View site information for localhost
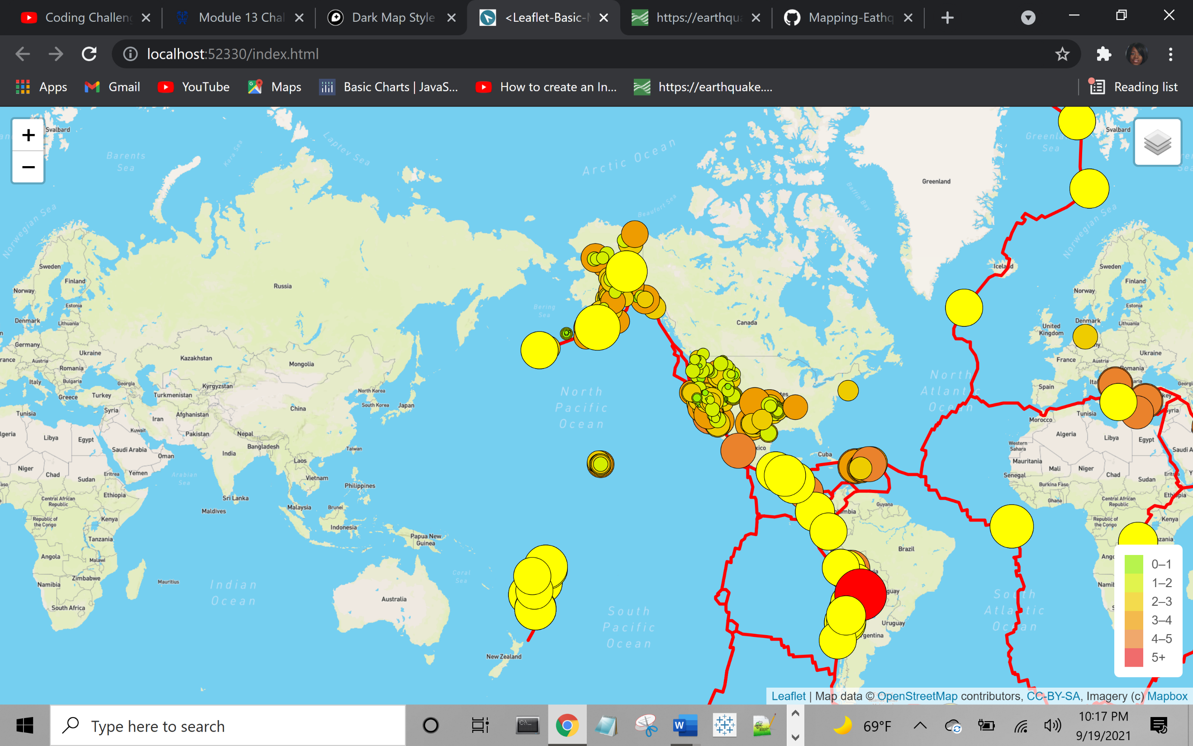 [130, 54]
